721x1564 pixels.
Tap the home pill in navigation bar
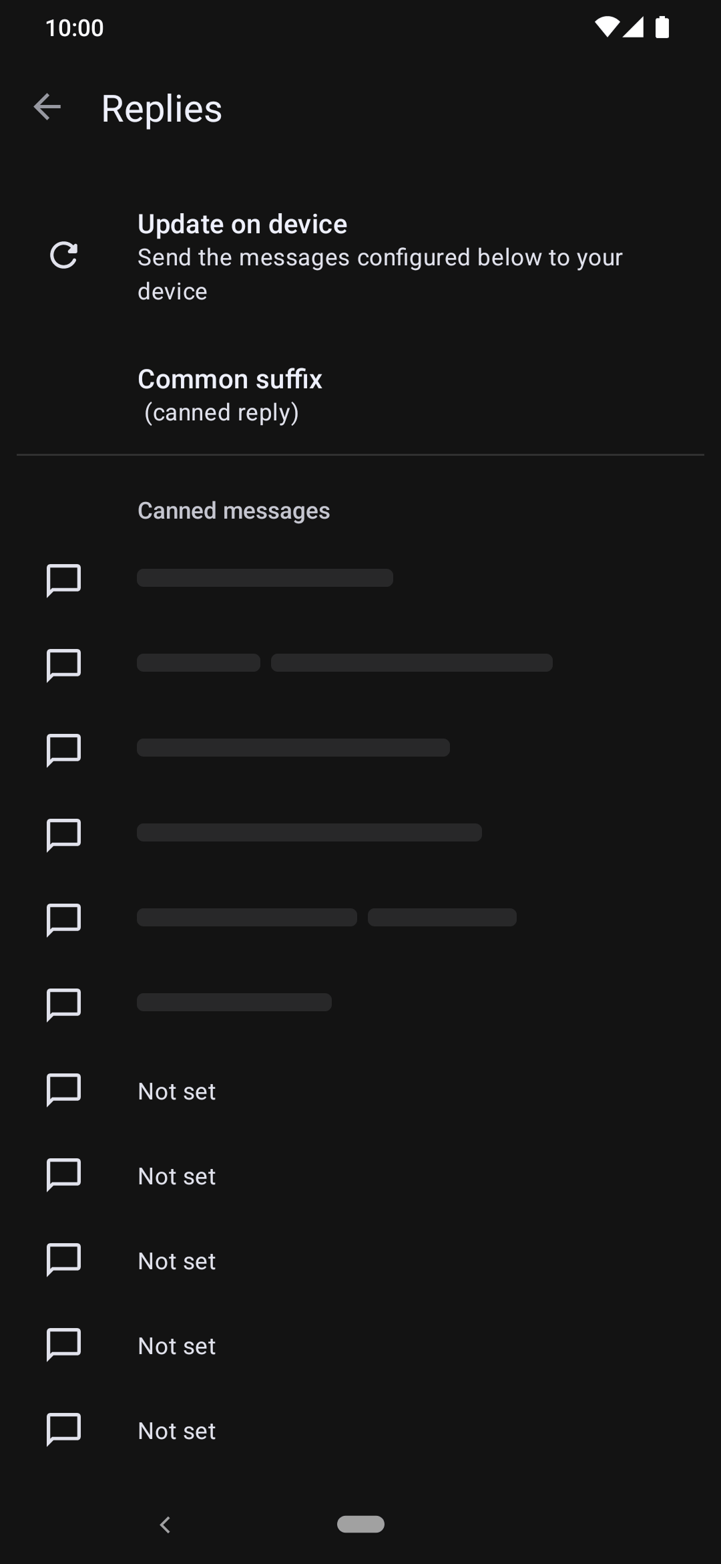360,1524
